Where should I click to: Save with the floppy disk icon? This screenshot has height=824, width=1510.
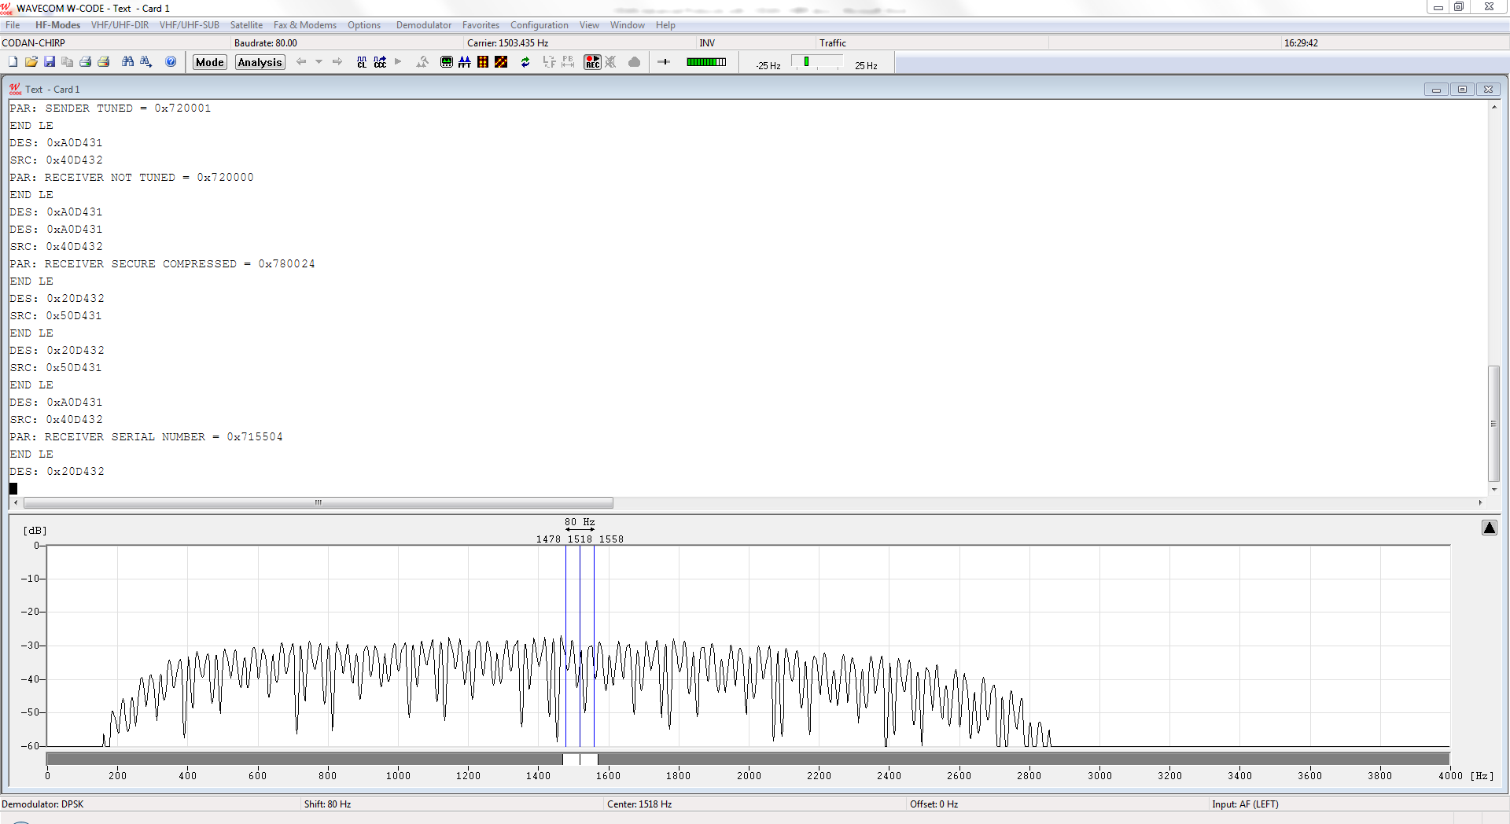tap(50, 62)
